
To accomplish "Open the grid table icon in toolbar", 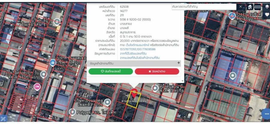I will click(257, 7).
